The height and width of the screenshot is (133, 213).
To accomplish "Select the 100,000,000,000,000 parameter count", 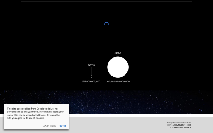I will [118, 81].
